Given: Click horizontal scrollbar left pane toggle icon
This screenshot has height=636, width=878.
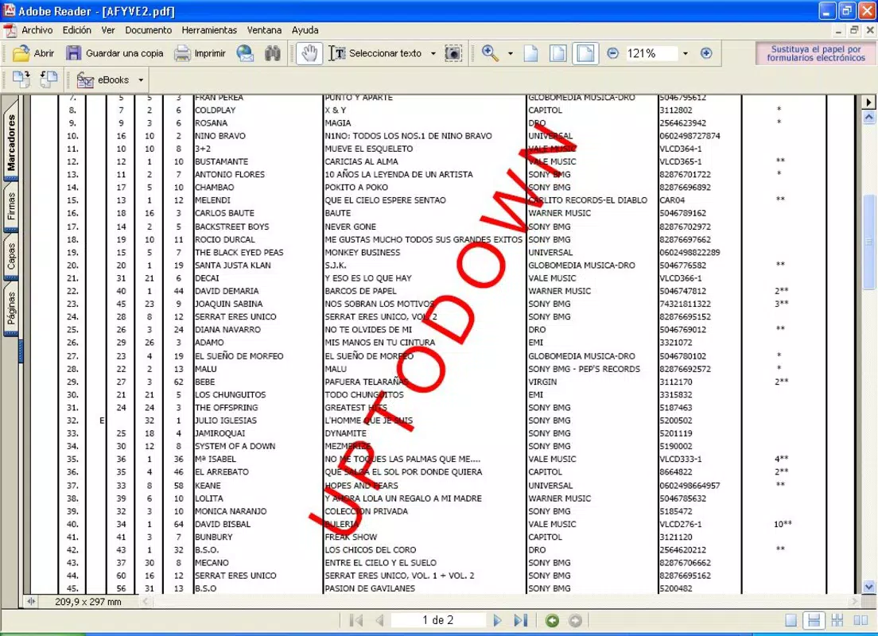Looking at the screenshot, I should pos(31,602).
